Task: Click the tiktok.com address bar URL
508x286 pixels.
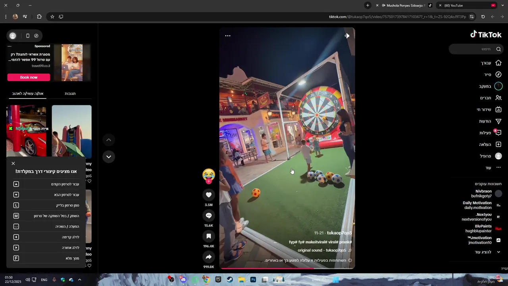Action: point(397,17)
